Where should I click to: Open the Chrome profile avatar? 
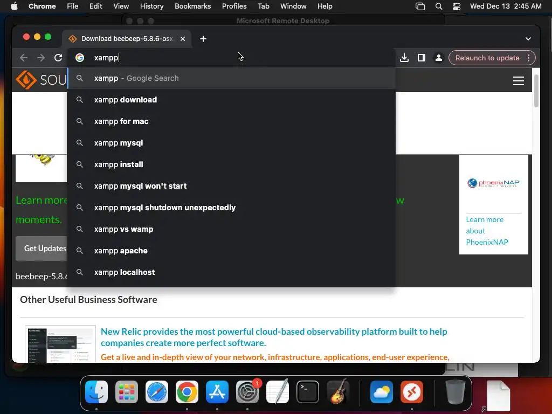439,58
